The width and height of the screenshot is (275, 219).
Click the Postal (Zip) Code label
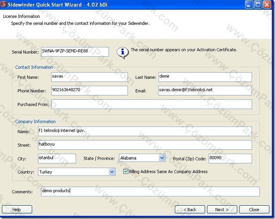point(190,159)
